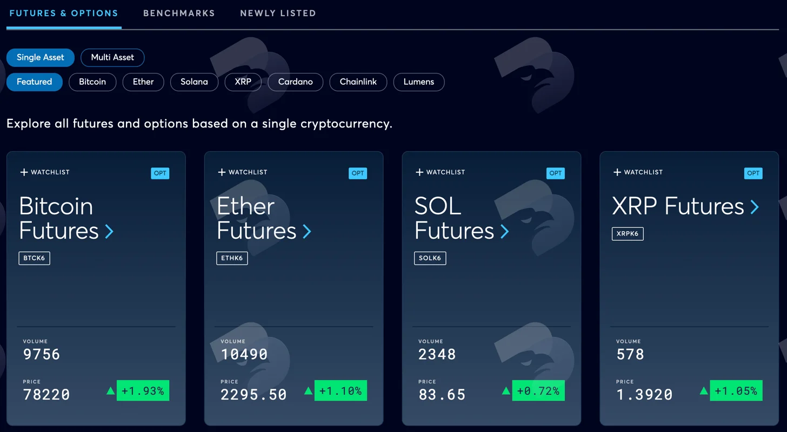The width and height of the screenshot is (787, 432).
Task: Click Ether Futures price 2295.50
Action: [x=254, y=395]
